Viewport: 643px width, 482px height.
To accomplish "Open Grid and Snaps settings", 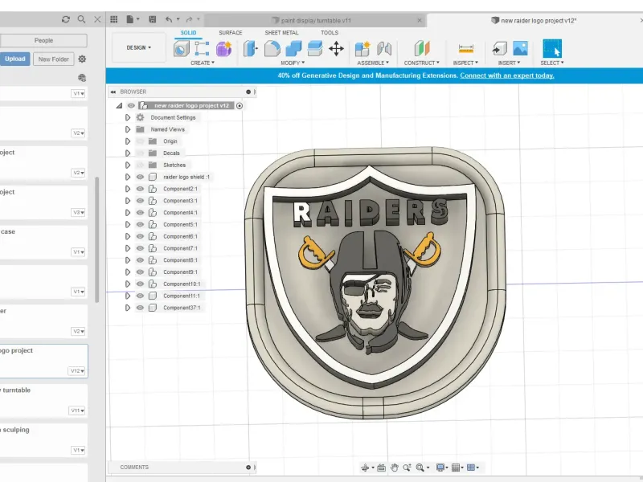I will 455,468.
